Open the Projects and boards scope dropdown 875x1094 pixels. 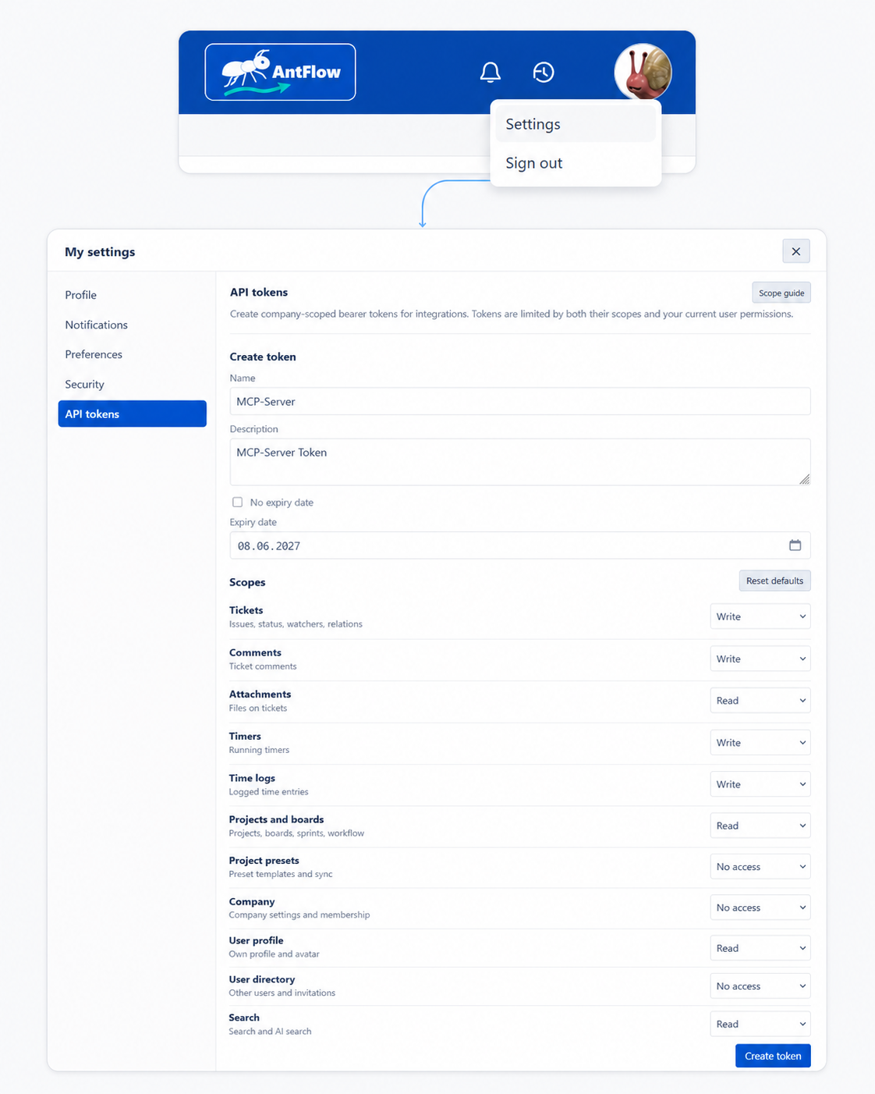(x=760, y=826)
